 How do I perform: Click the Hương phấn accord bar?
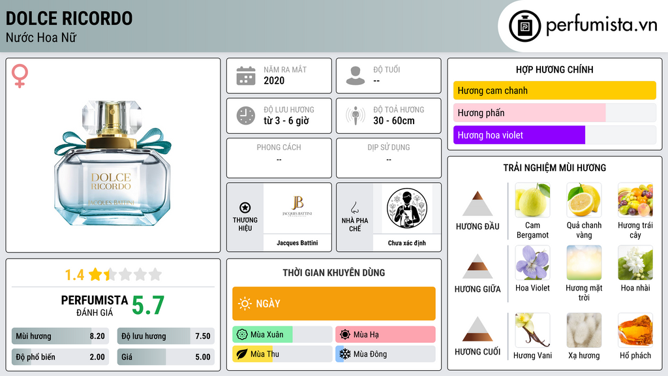pyautogui.click(x=554, y=112)
